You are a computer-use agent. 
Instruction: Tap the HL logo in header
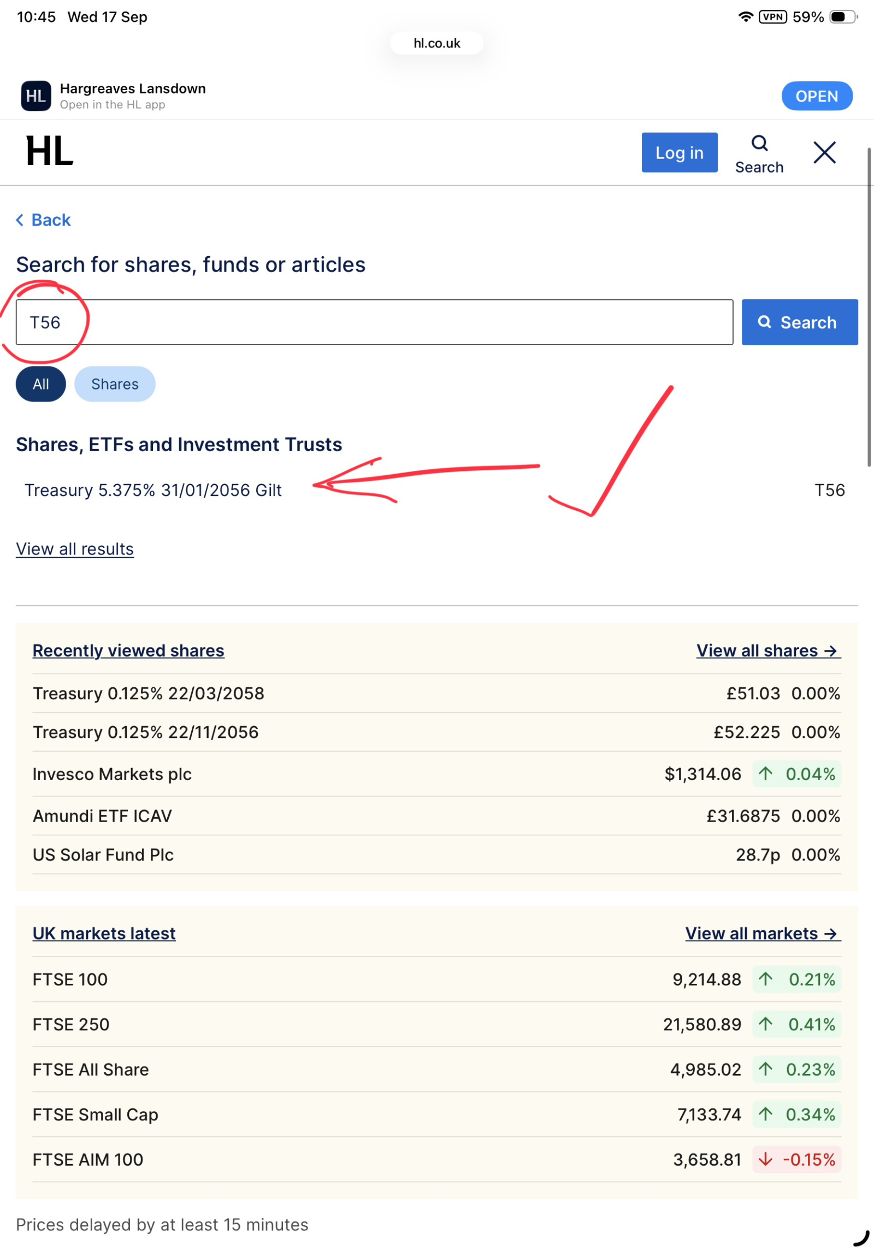tap(49, 152)
